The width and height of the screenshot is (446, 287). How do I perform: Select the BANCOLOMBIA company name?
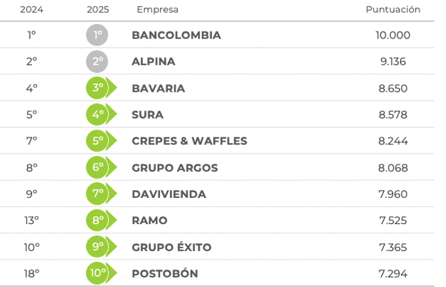[176, 35]
